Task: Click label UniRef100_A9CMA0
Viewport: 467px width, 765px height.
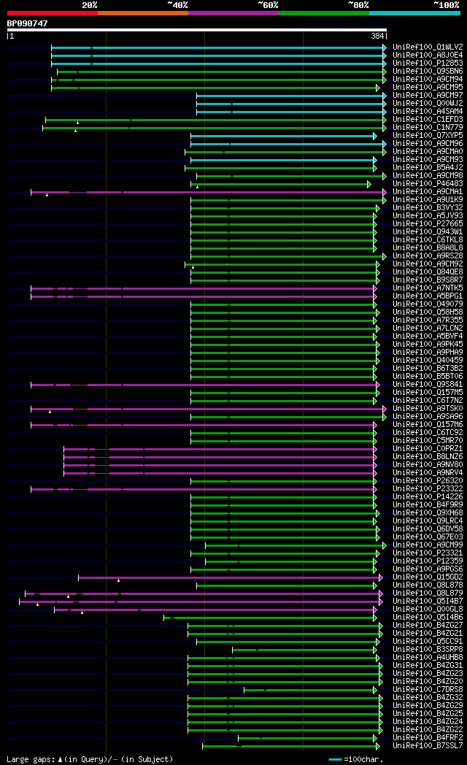Action: click(x=428, y=152)
